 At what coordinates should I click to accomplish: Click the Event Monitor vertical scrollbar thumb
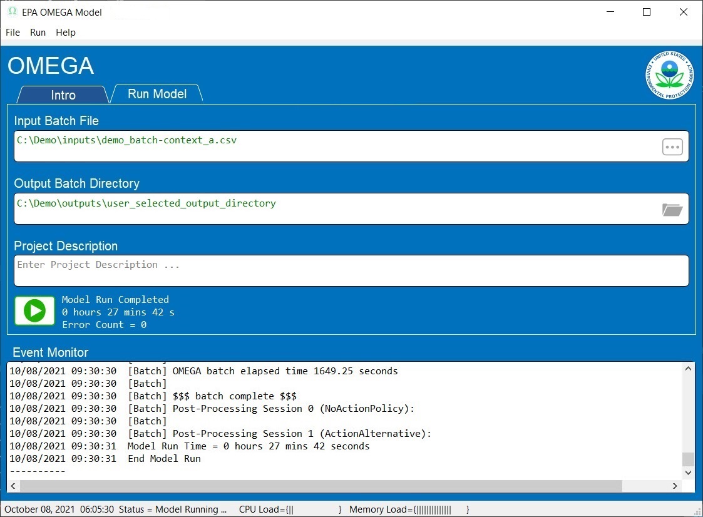tap(688, 459)
